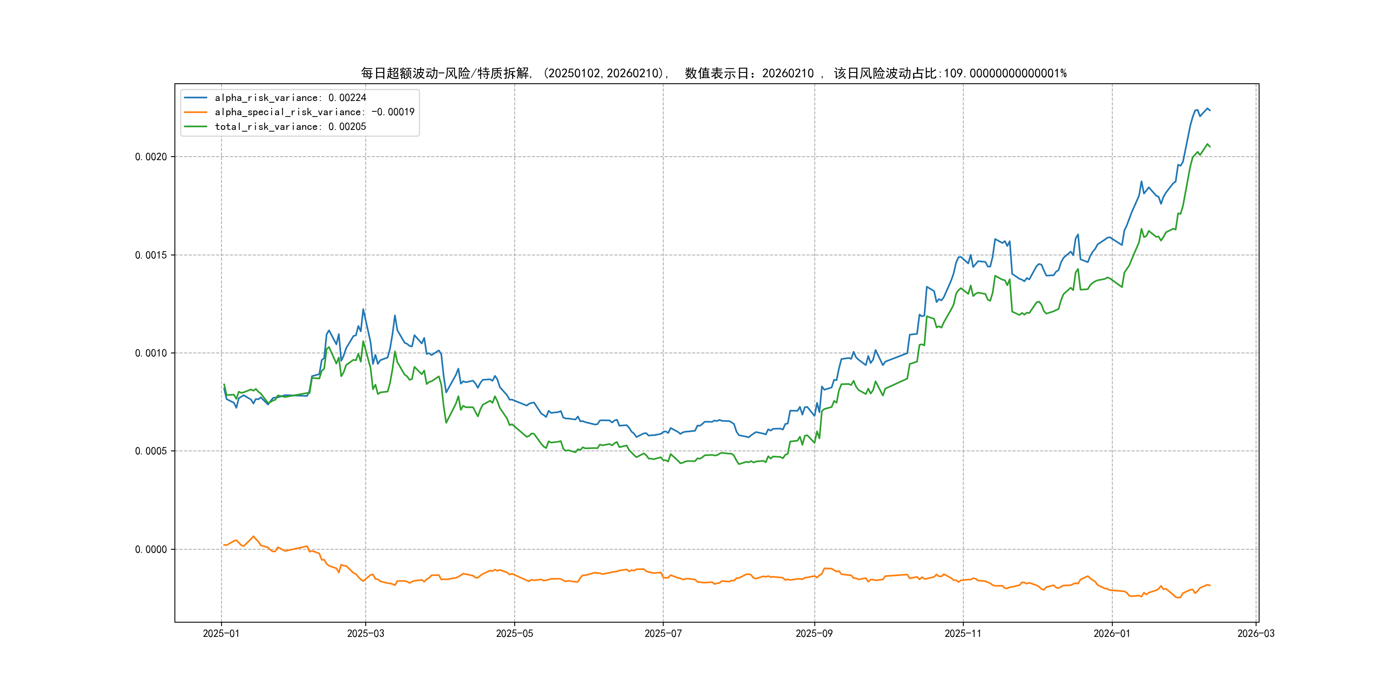The height and width of the screenshot is (699, 1399).
Task: Click the 0.0005 y-axis tick label
Action: (x=151, y=451)
